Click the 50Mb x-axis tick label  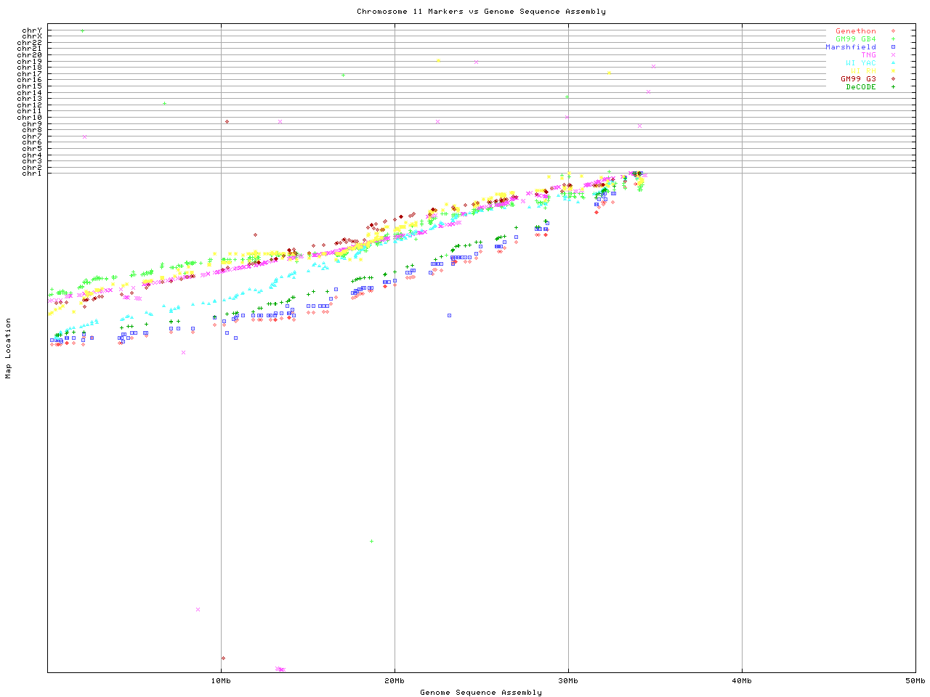915,681
